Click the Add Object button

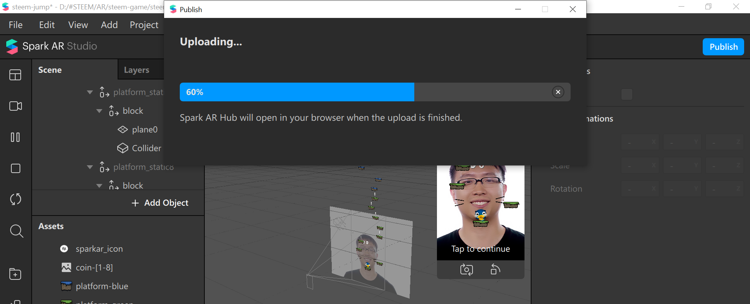160,203
